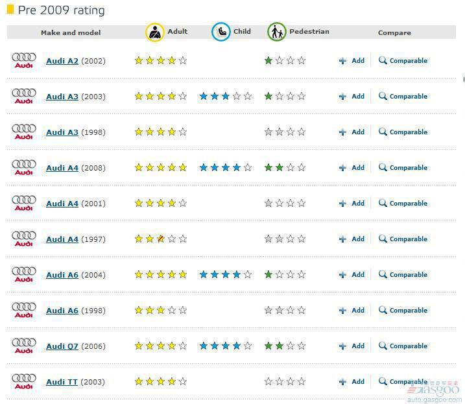Image resolution: width=465 pixels, height=404 pixels.
Task: Show cars Comparable to Audi A4 (2001)
Action: click(403, 203)
